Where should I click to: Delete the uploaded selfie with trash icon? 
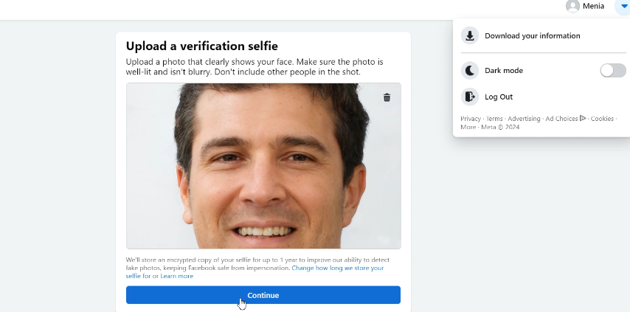tap(387, 97)
